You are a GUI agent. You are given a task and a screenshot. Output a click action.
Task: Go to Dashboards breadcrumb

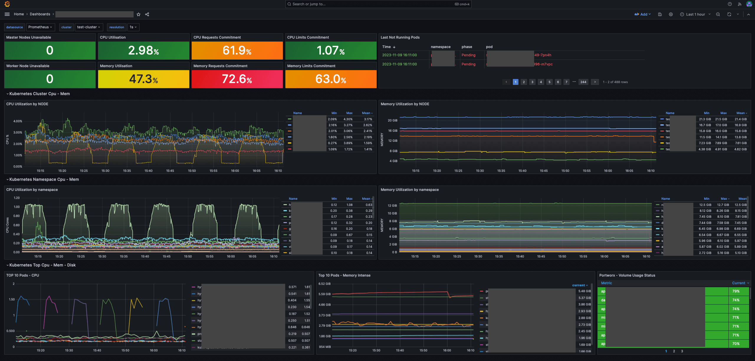[40, 14]
